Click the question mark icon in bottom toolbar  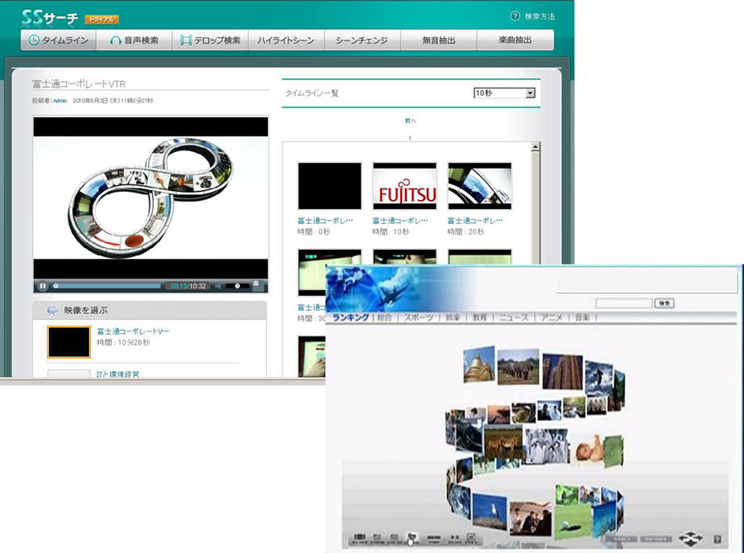point(717,538)
